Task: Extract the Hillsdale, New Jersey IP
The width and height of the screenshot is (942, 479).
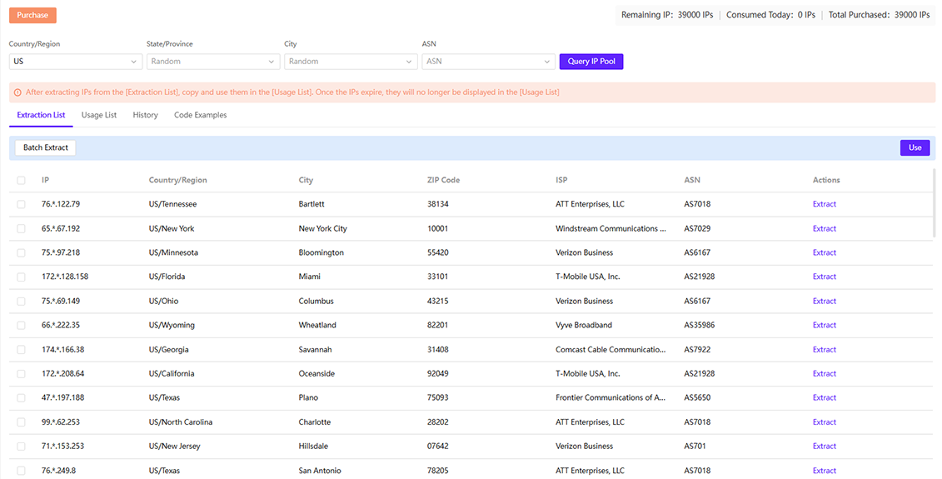Action: point(825,446)
